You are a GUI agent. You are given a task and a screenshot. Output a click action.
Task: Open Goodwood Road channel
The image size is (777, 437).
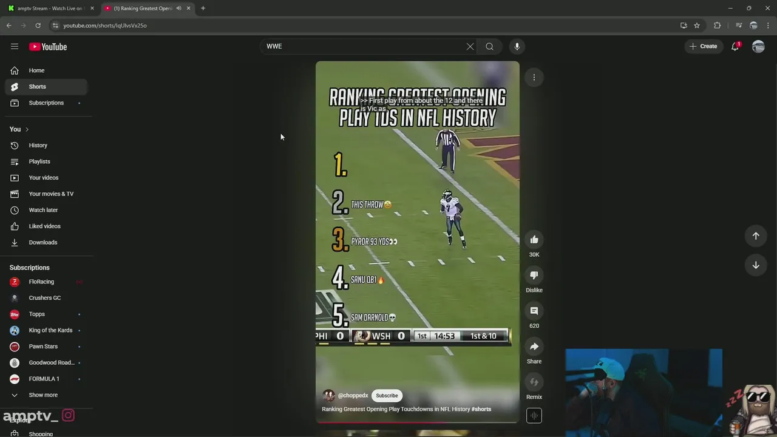46,362
